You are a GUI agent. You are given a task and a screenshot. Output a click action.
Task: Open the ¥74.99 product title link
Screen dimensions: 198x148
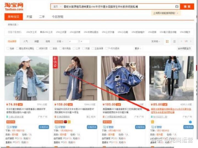tap(26, 111)
